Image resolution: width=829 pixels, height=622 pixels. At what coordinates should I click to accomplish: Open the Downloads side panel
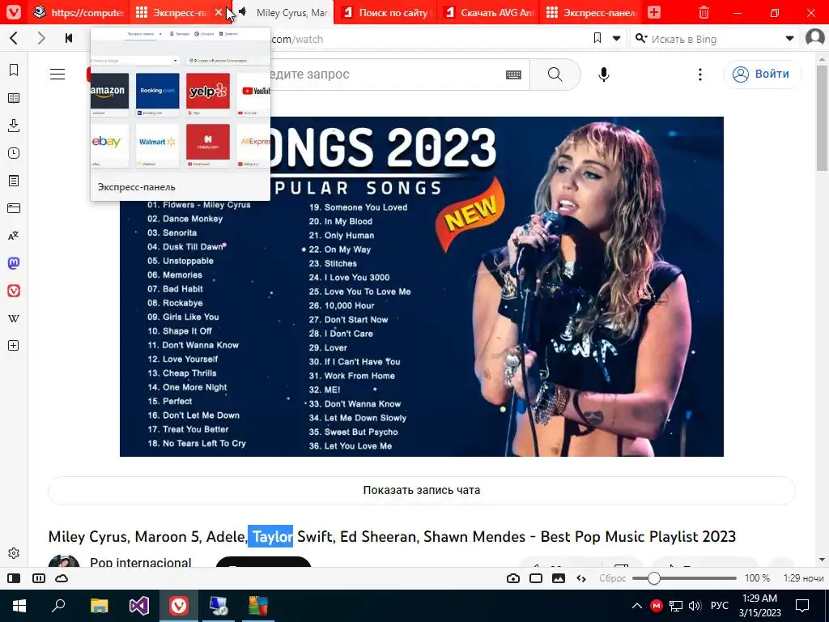tap(14, 126)
